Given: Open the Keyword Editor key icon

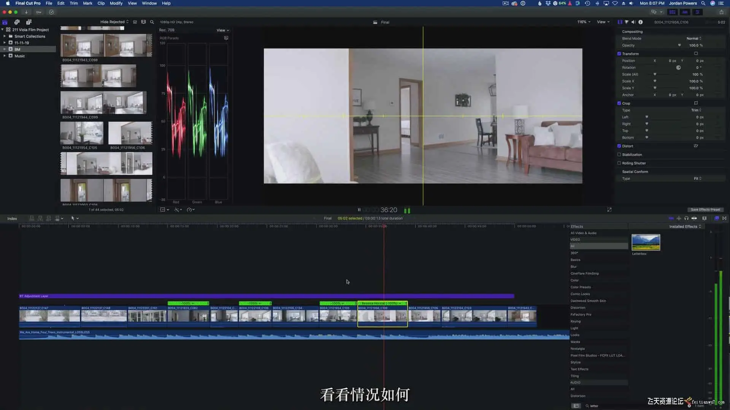Looking at the screenshot, I should 38,12.
